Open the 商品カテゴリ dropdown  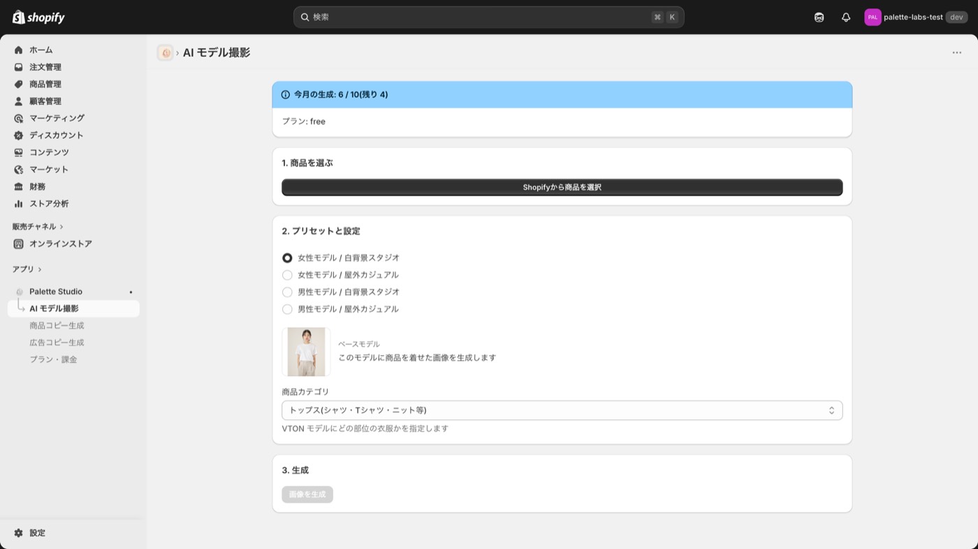tap(562, 410)
